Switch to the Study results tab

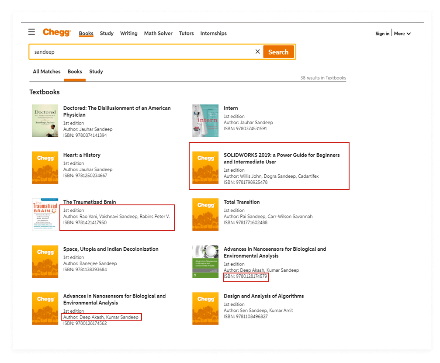click(96, 72)
